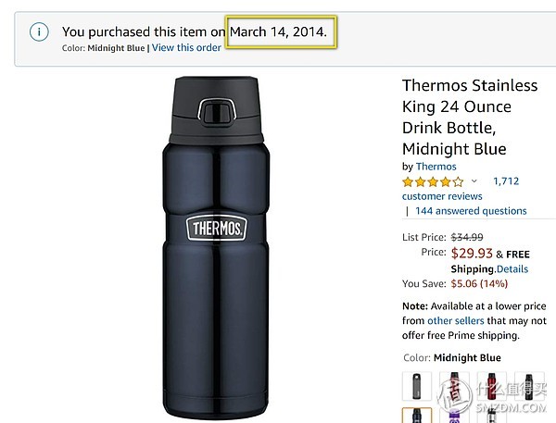
Task: Click the $29.93 price text
Action: click(x=472, y=253)
